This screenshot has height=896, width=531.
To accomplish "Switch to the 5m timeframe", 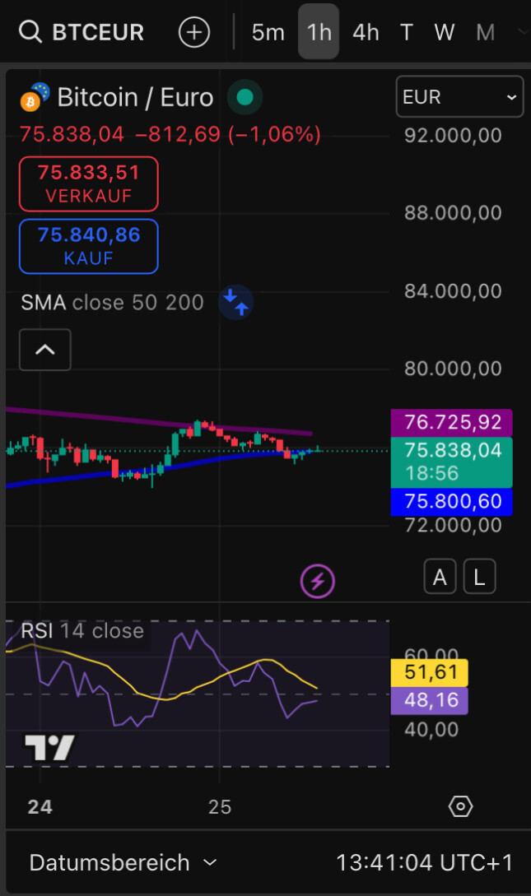I will 268,32.
